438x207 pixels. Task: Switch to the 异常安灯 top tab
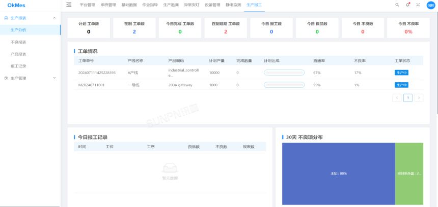coord(191,5)
